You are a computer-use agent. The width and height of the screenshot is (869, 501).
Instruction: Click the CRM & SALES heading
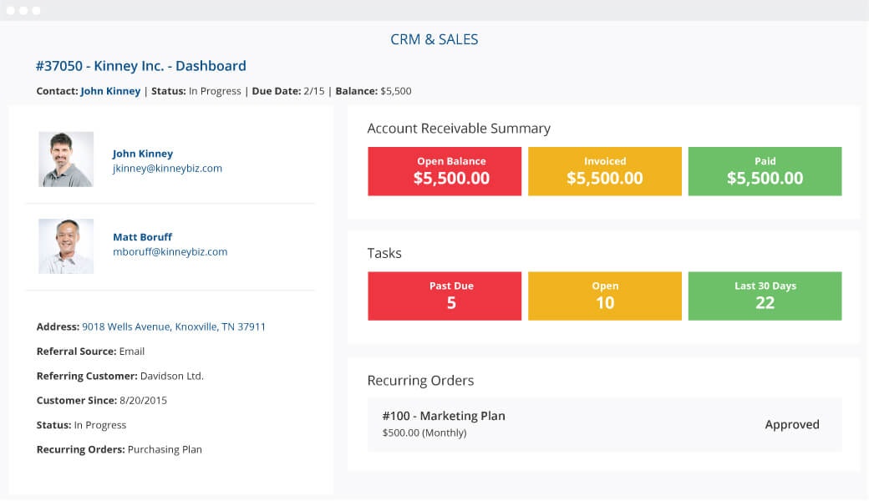(434, 39)
